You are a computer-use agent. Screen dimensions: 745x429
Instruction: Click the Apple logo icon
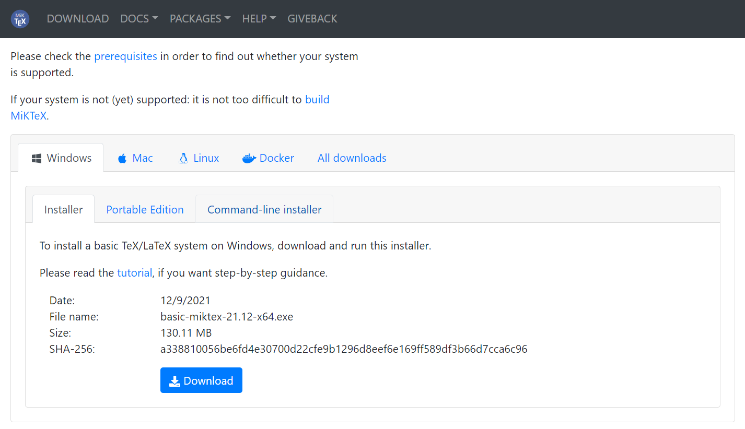[122, 159]
